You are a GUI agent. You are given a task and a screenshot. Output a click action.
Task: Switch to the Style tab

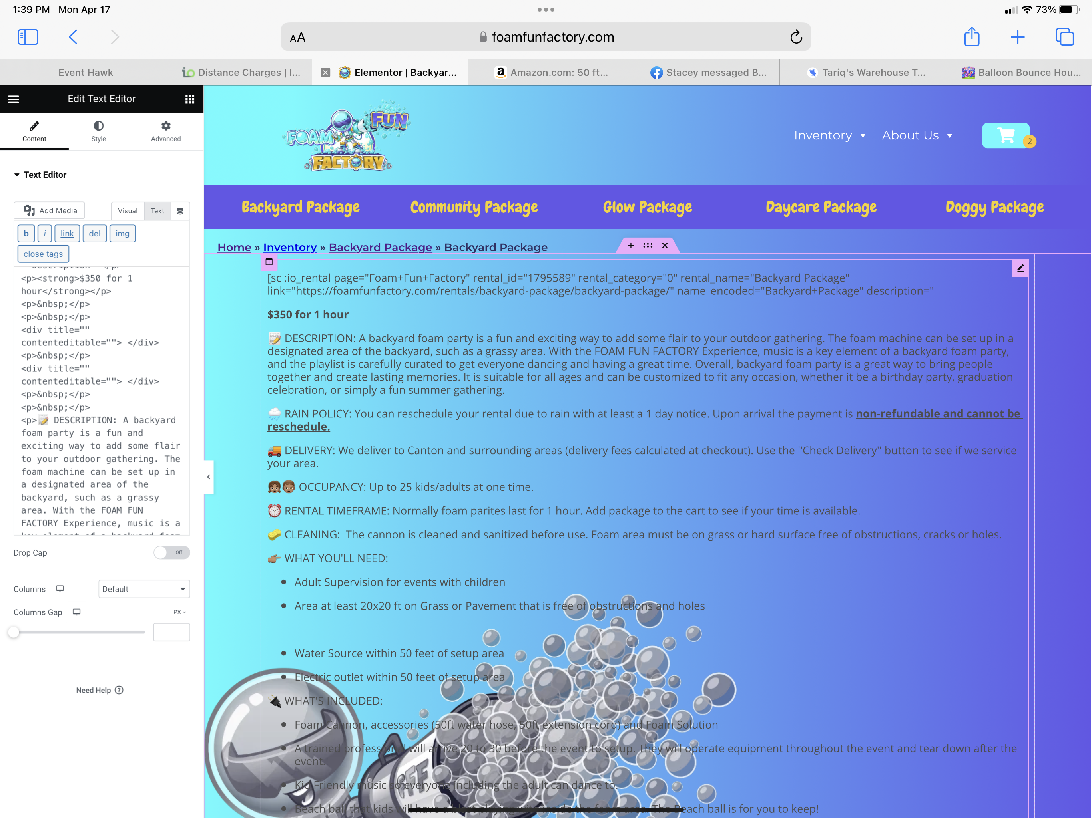click(x=98, y=131)
